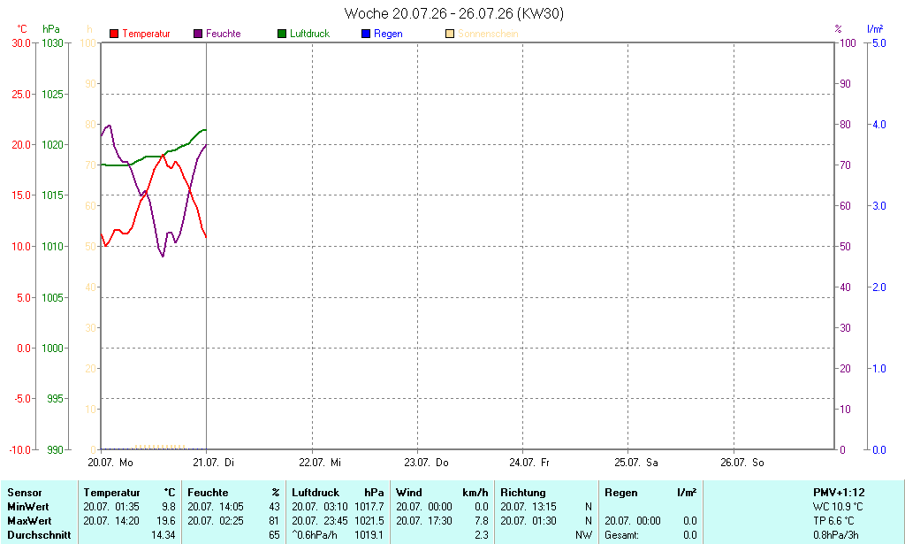Click the PMV+1:12 label
Image resolution: width=905 pixels, height=544 pixels.
pos(840,493)
